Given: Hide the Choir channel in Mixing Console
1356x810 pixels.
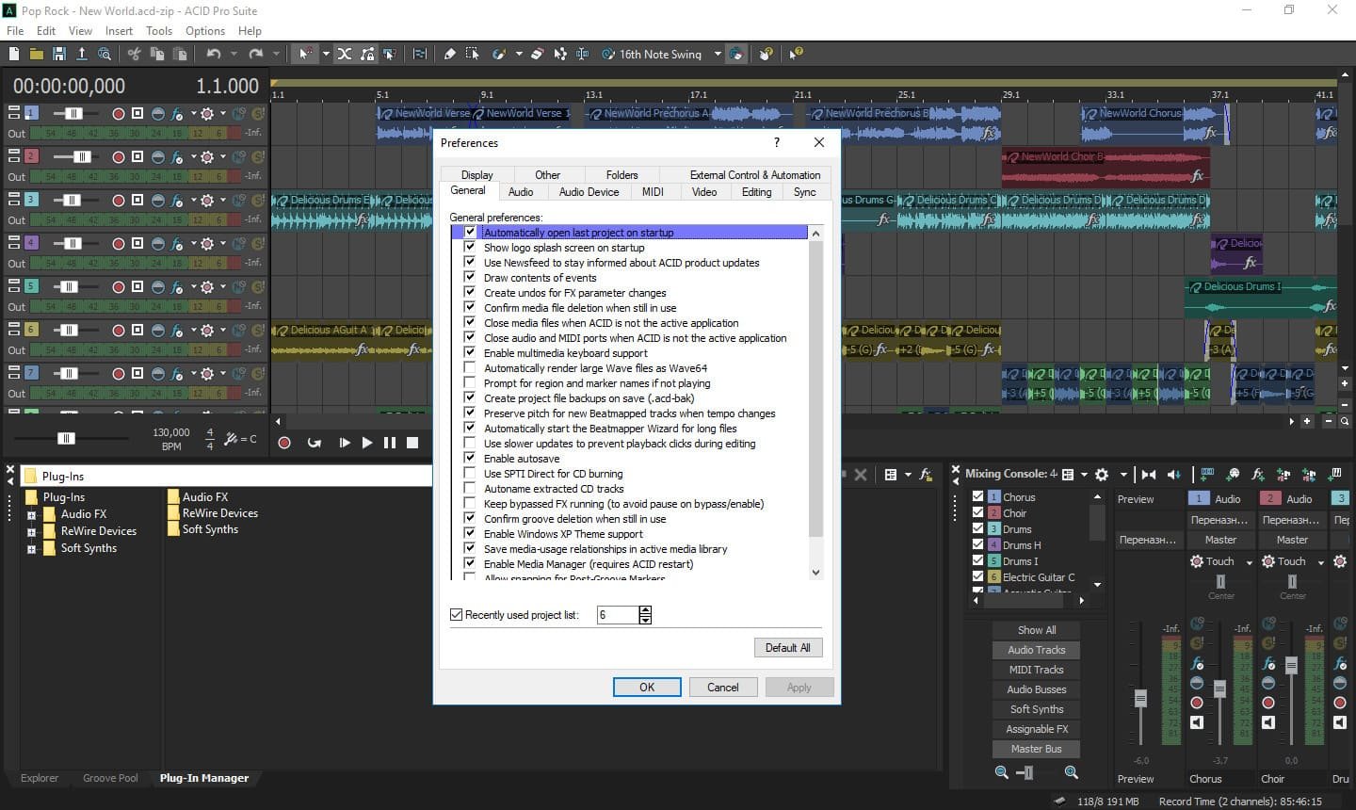Looking at the screenshot, I should tap(978, 513).
